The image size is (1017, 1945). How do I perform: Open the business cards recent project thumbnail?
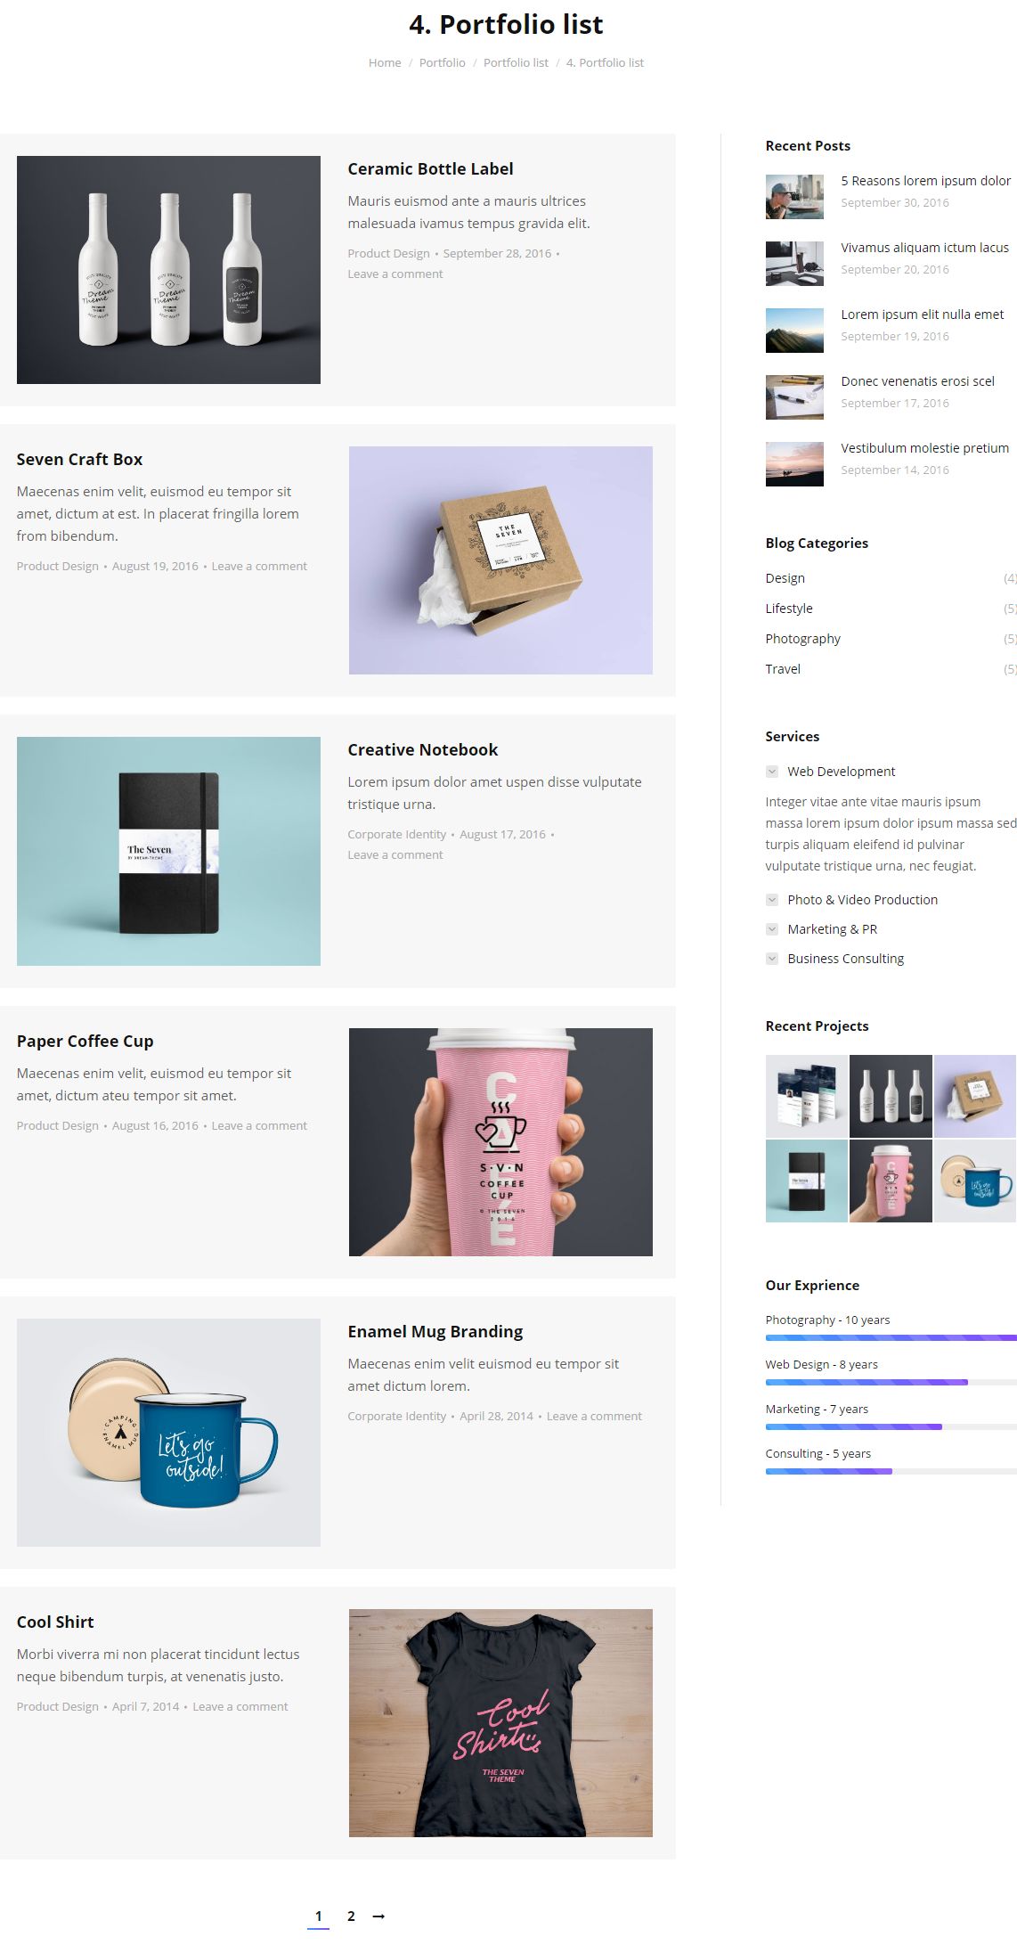pos(807,1096)
